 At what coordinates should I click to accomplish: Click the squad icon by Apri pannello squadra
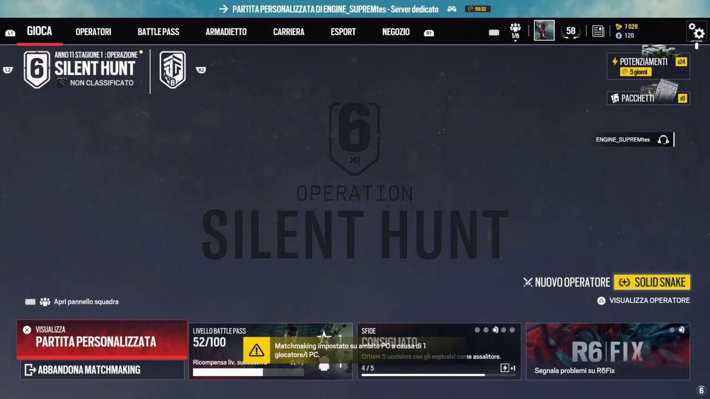click(x=45, y=302)
